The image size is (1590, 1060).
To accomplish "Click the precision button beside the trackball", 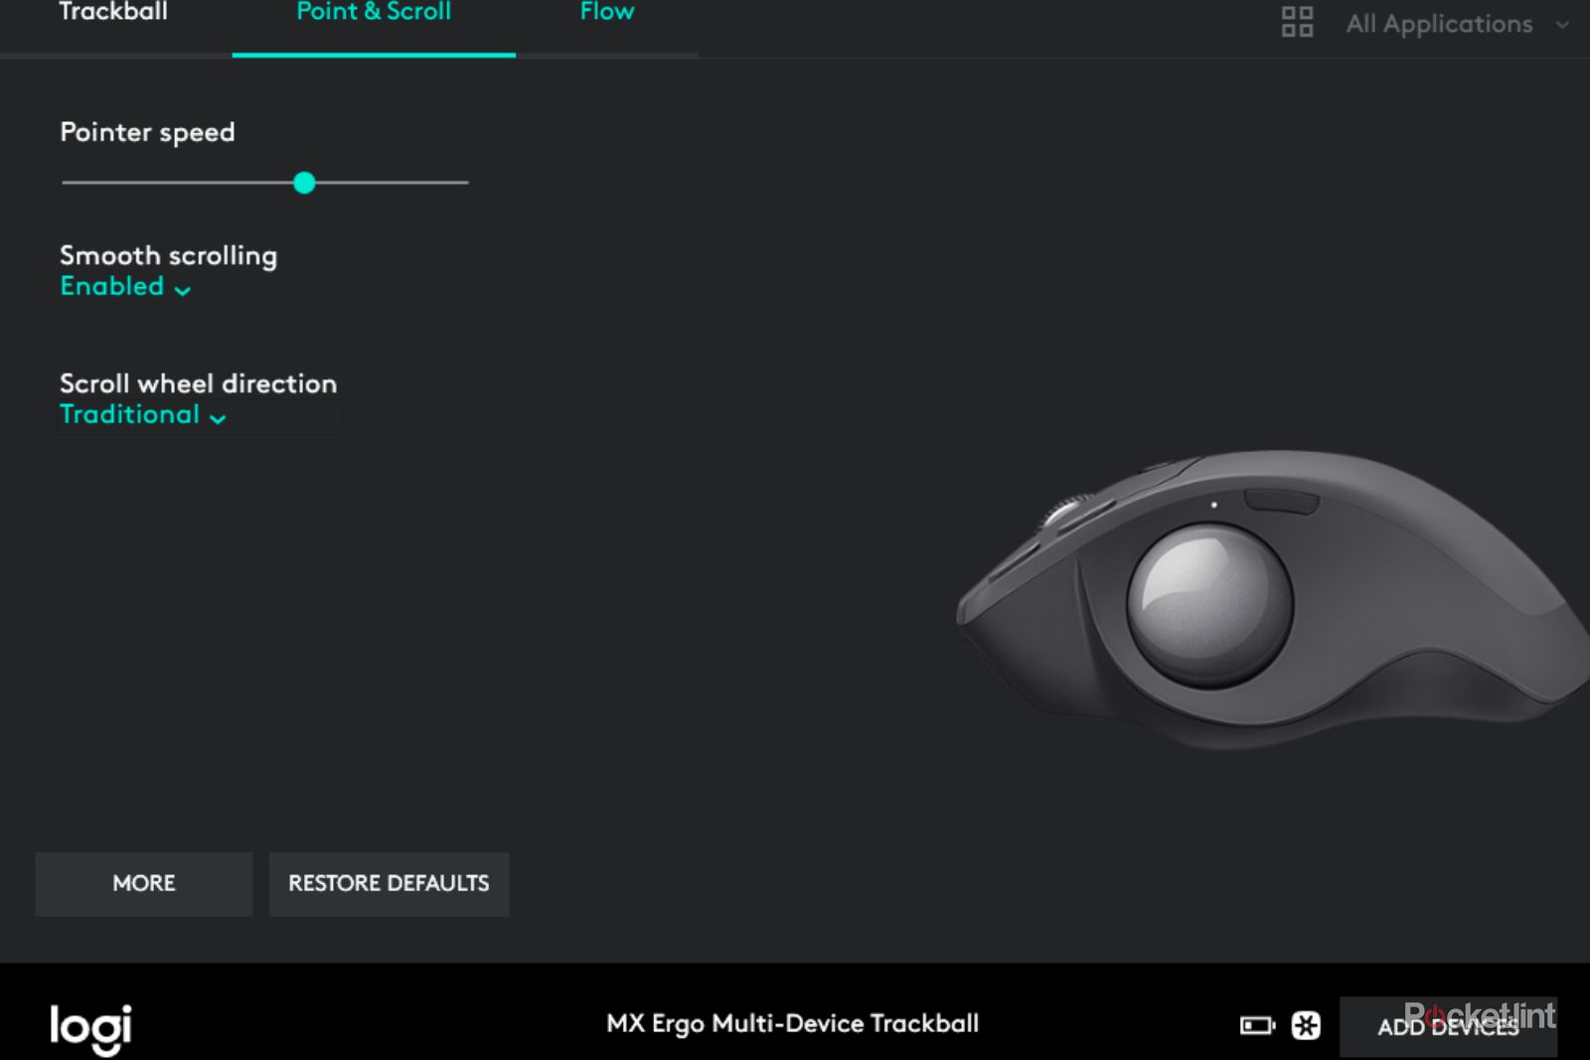I will point(1282,501).
